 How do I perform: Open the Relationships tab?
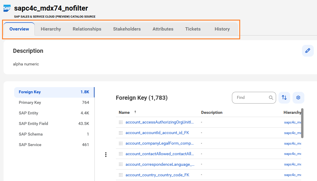(x=87, y=29)
